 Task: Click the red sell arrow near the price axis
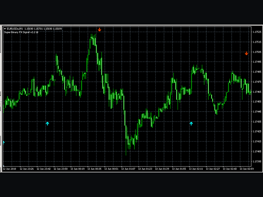(247, 53)
